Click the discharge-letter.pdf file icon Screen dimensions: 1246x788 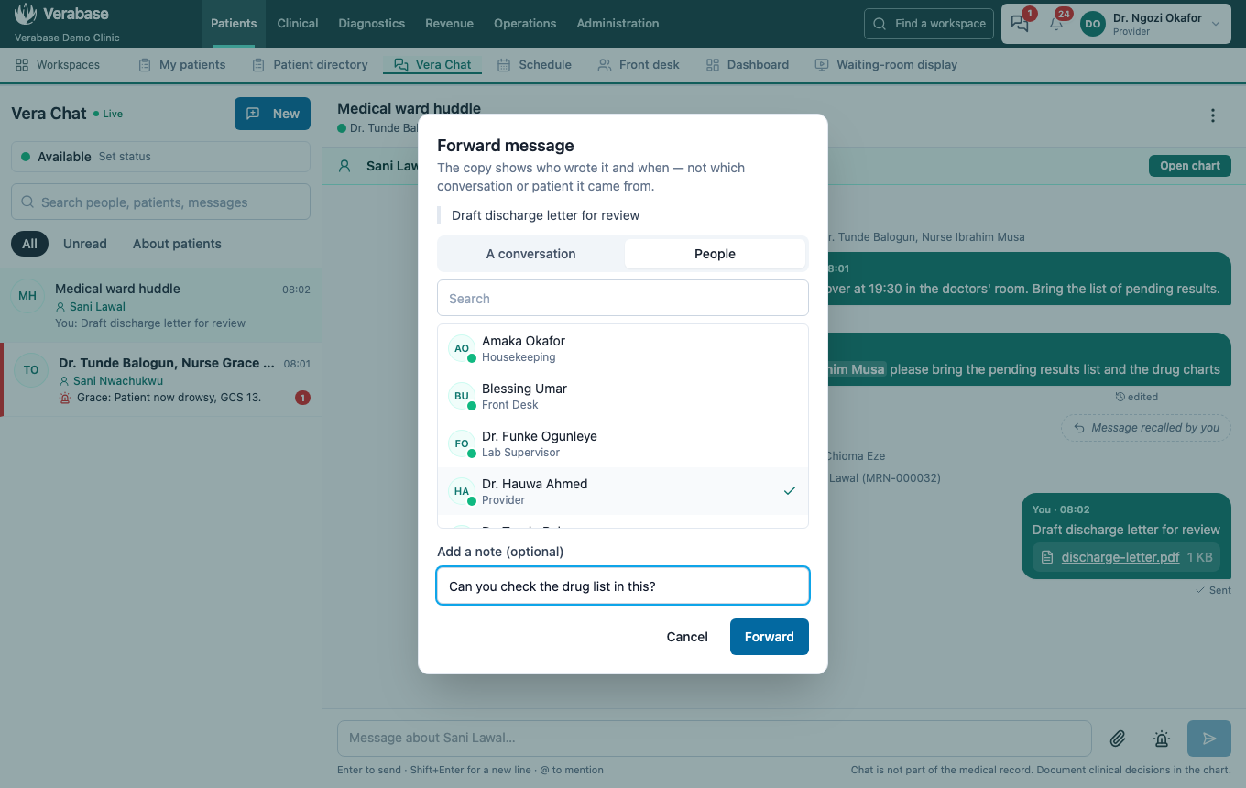[1048, 557]
